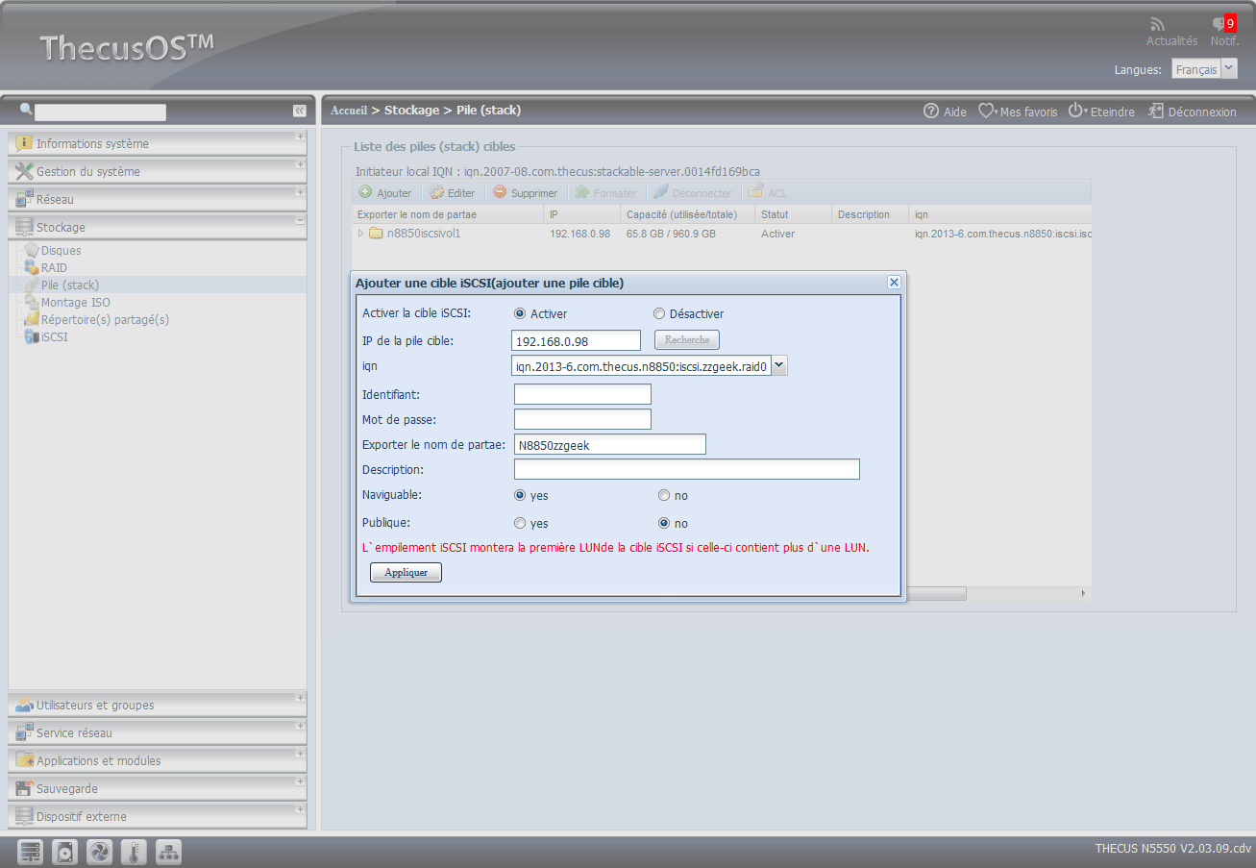
Task: Click the iqn column header
Action: click(x=1000, y=214)
